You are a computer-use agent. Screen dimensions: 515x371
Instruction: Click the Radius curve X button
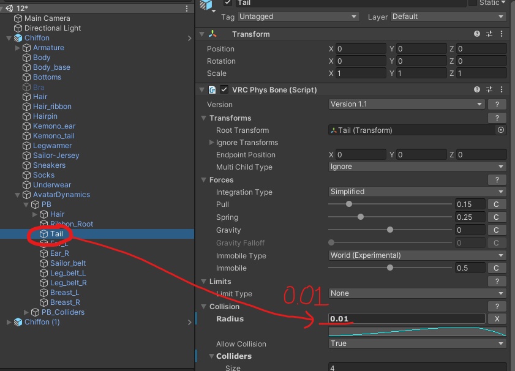(497, 318)
